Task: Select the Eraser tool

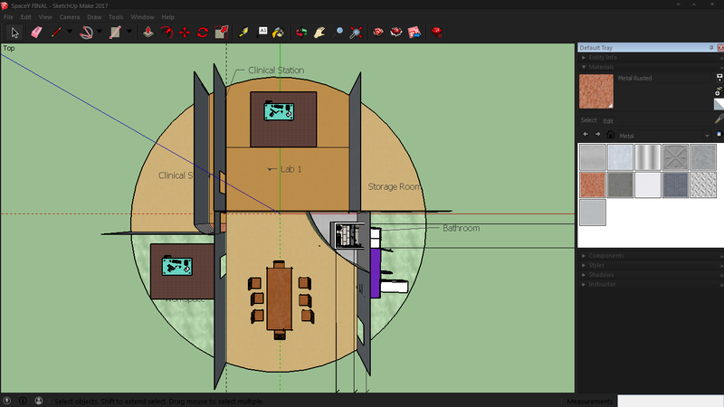Action: [36, 32]
